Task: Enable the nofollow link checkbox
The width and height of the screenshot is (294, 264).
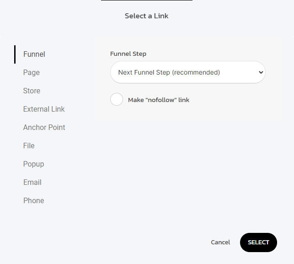Action: click(x=117, y=100)
